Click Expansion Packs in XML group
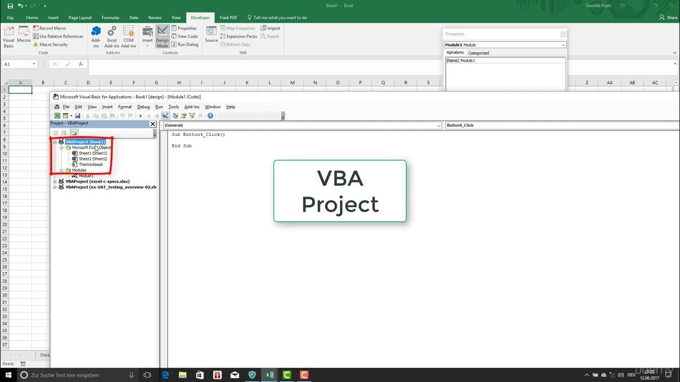The width and height of the screenshot is (680, 382). coord(239,37)
